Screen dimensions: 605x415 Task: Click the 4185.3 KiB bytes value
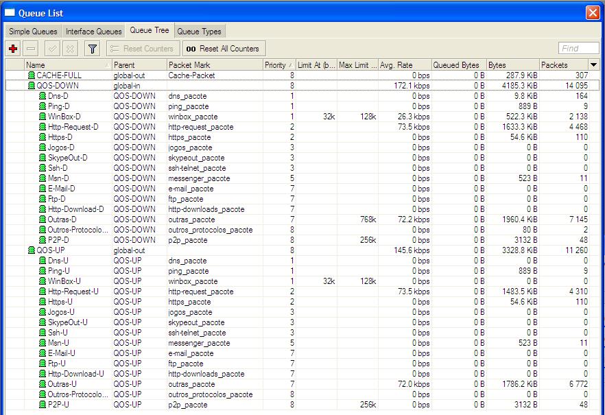pos(519,86)
